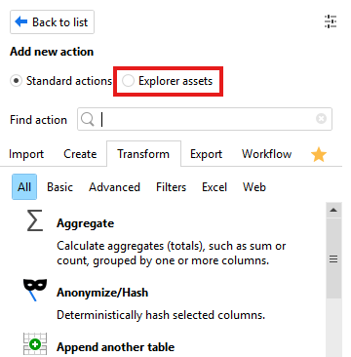Screen dimensions: 351x357
Task: Click the Find action label
Action: (38, 120)
